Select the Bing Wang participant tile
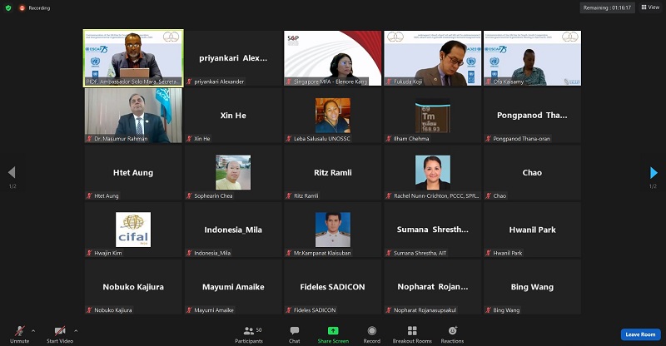 [x=532, y=287]
